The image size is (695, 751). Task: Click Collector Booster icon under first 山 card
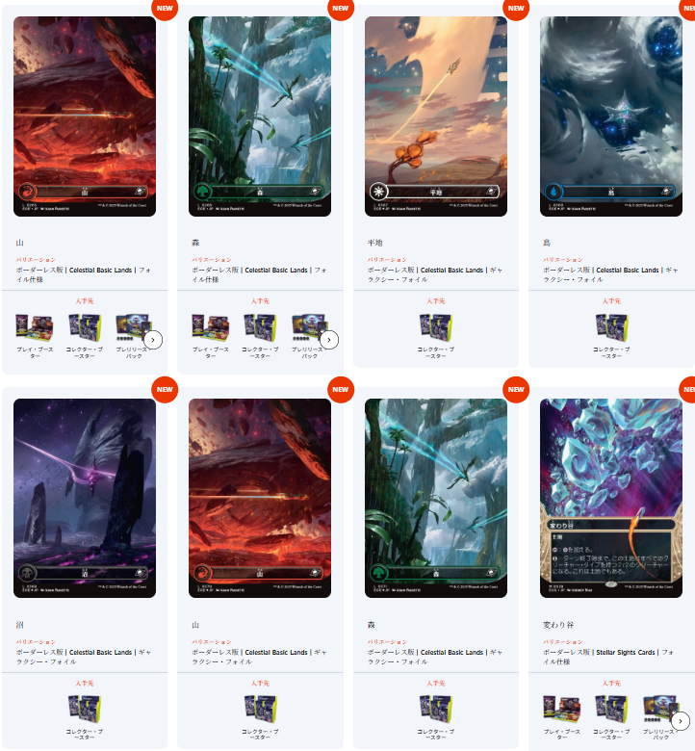(x=85, y=327)
